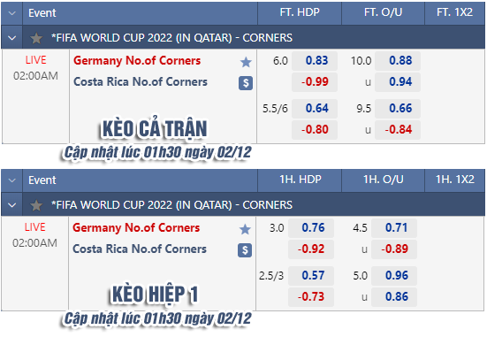This screenshot has width=487, height=337.
Task: Select the 1H. O/U column header
Action: (384, 180)
